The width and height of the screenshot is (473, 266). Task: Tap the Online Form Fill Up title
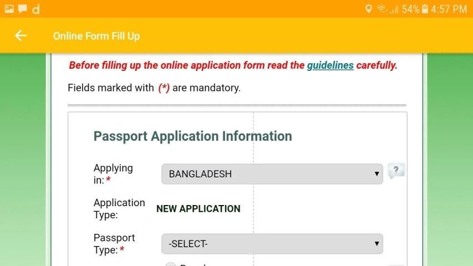coord(96,36)
